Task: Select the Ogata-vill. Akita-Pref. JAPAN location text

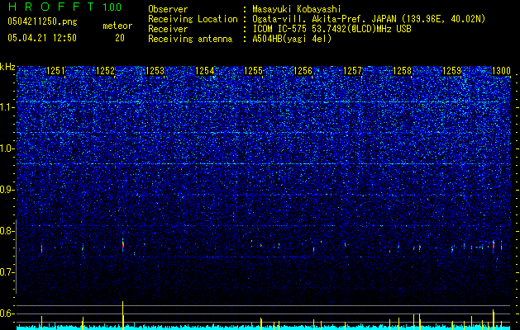Action: [369, 19]
